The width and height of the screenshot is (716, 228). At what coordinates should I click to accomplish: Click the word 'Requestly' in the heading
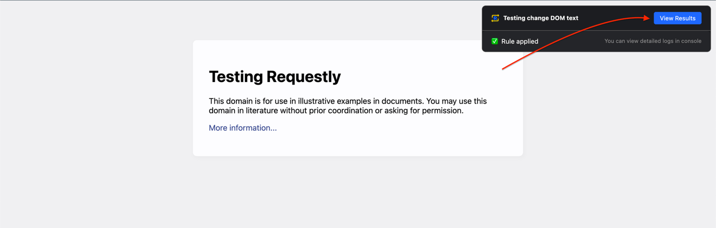click(x=303, y=77)
